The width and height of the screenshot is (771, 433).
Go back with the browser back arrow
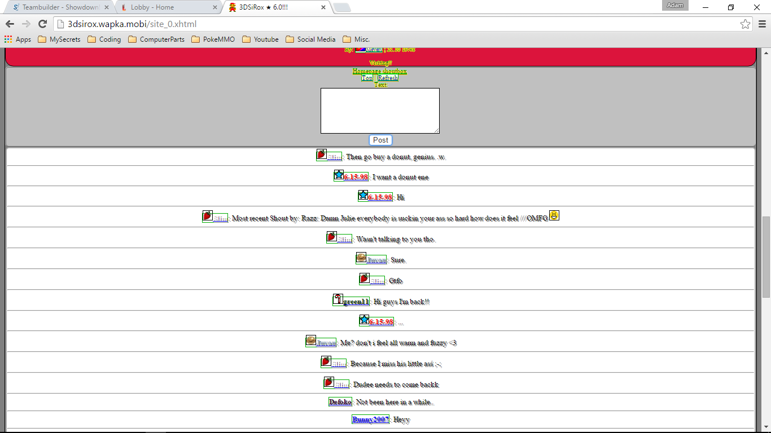point(10,24)
